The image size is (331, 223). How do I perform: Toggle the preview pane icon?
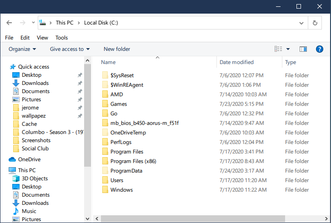click(303, 49)
